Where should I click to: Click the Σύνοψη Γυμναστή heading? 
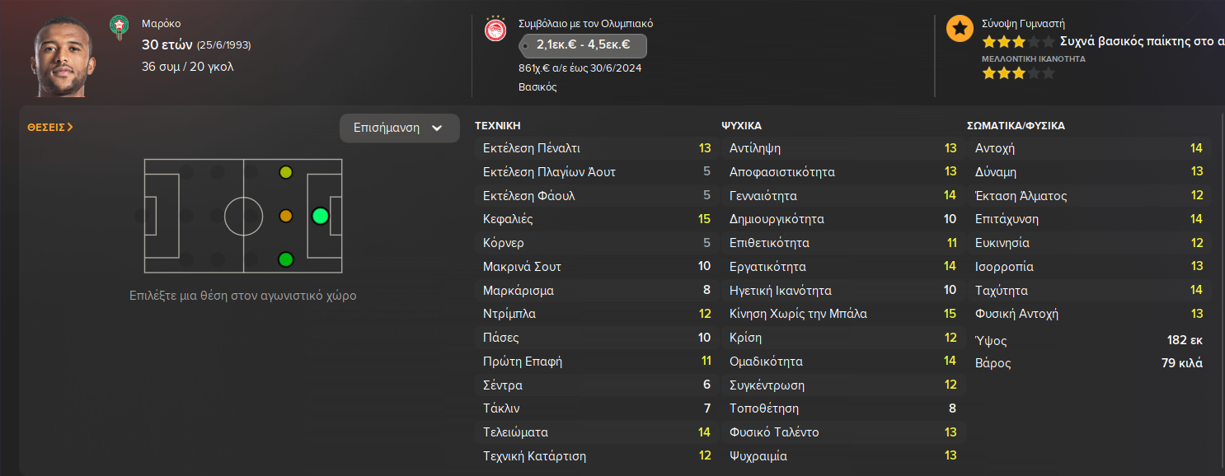(x=1023, y=24)
